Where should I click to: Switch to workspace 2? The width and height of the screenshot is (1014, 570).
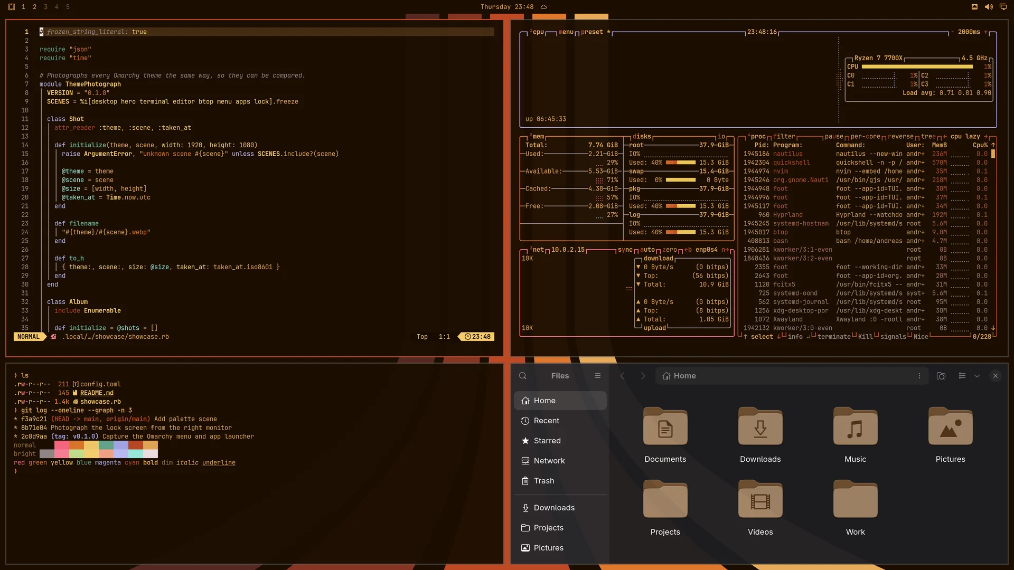(x=34, y=7)
